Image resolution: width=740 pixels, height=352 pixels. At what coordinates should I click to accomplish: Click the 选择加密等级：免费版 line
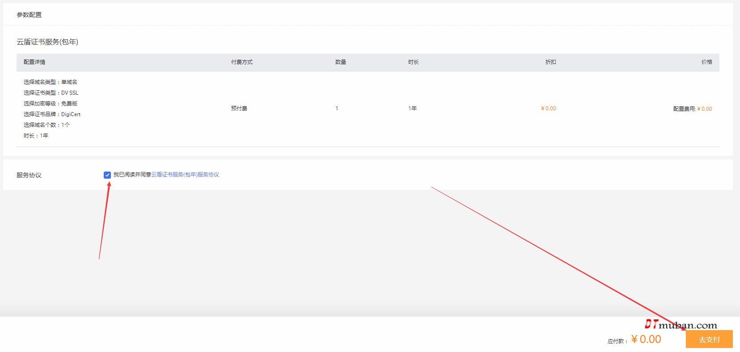pyautogui.click(x=51, y=104)
